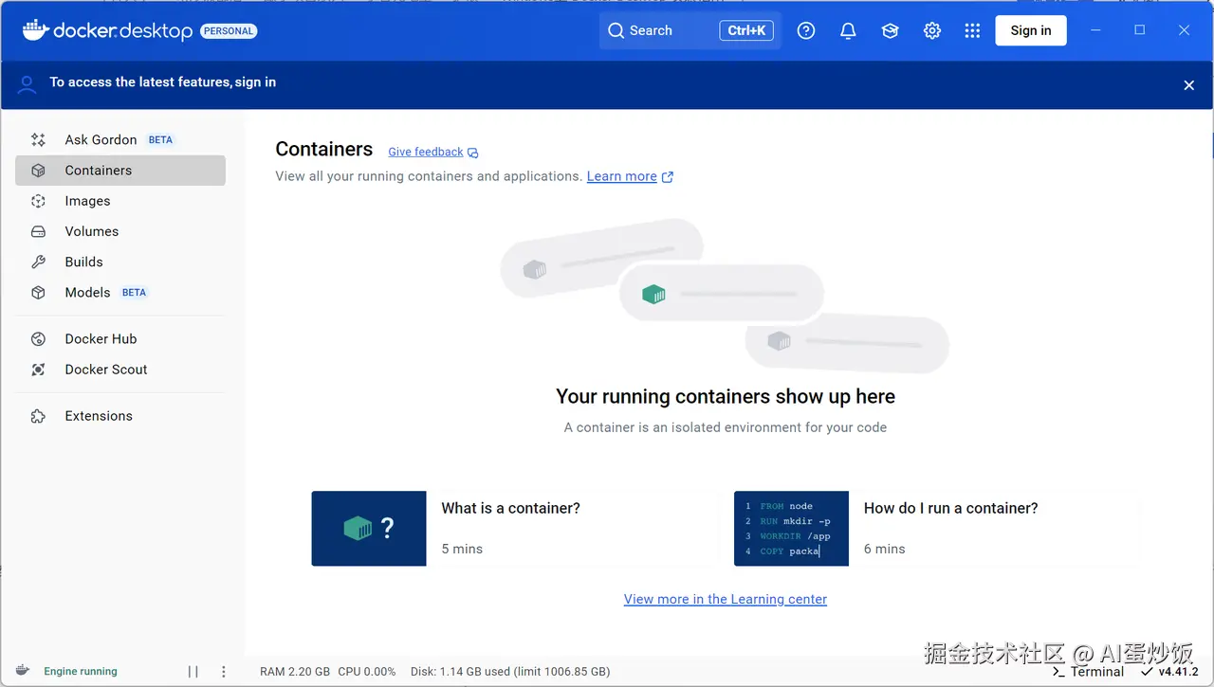The image size is (1214, 687).
Task: Click the Models cube icon in sidebar
Action: click(x=38, y=293)
